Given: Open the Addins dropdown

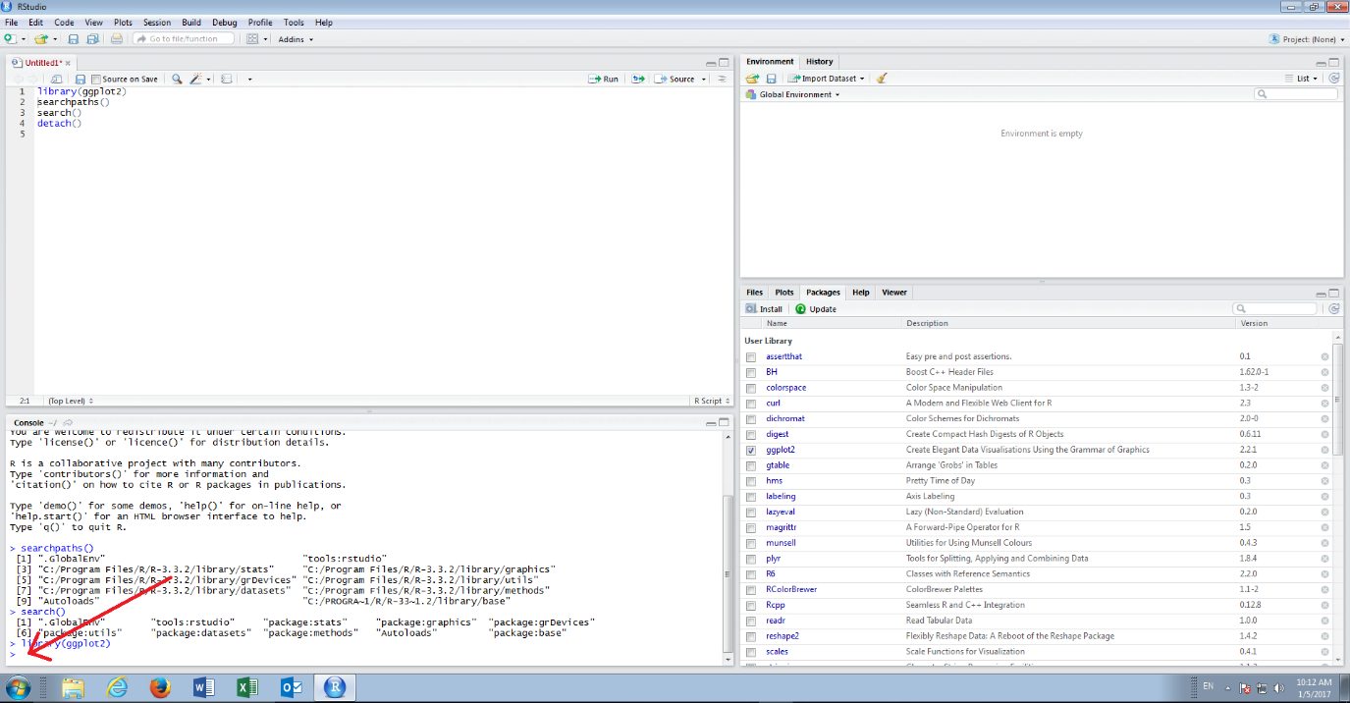Looking at the screenshot, I should 296,39.
